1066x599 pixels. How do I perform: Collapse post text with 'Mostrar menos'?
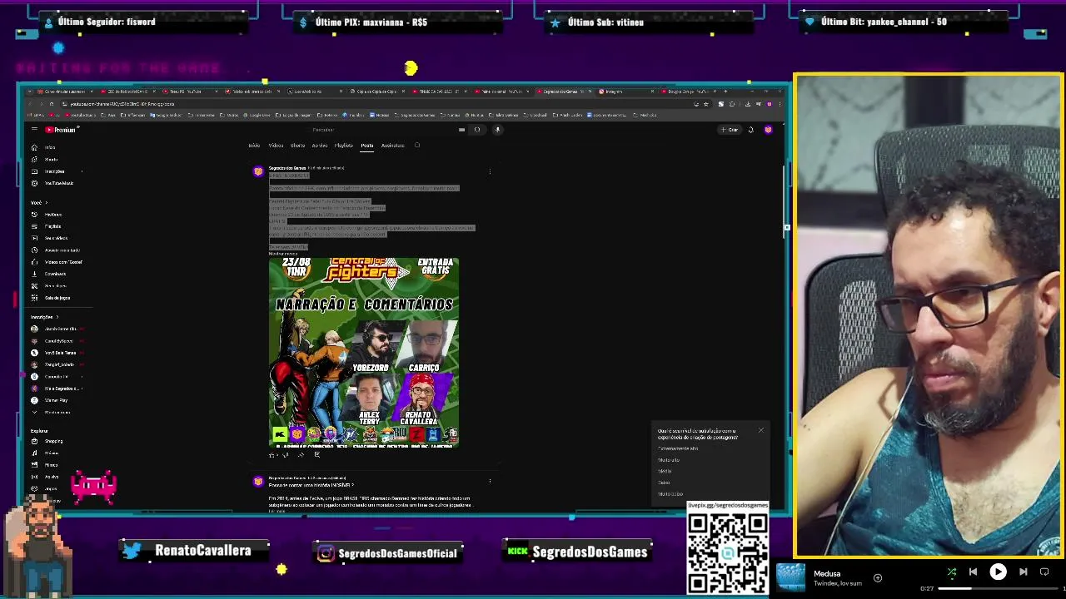283,254
